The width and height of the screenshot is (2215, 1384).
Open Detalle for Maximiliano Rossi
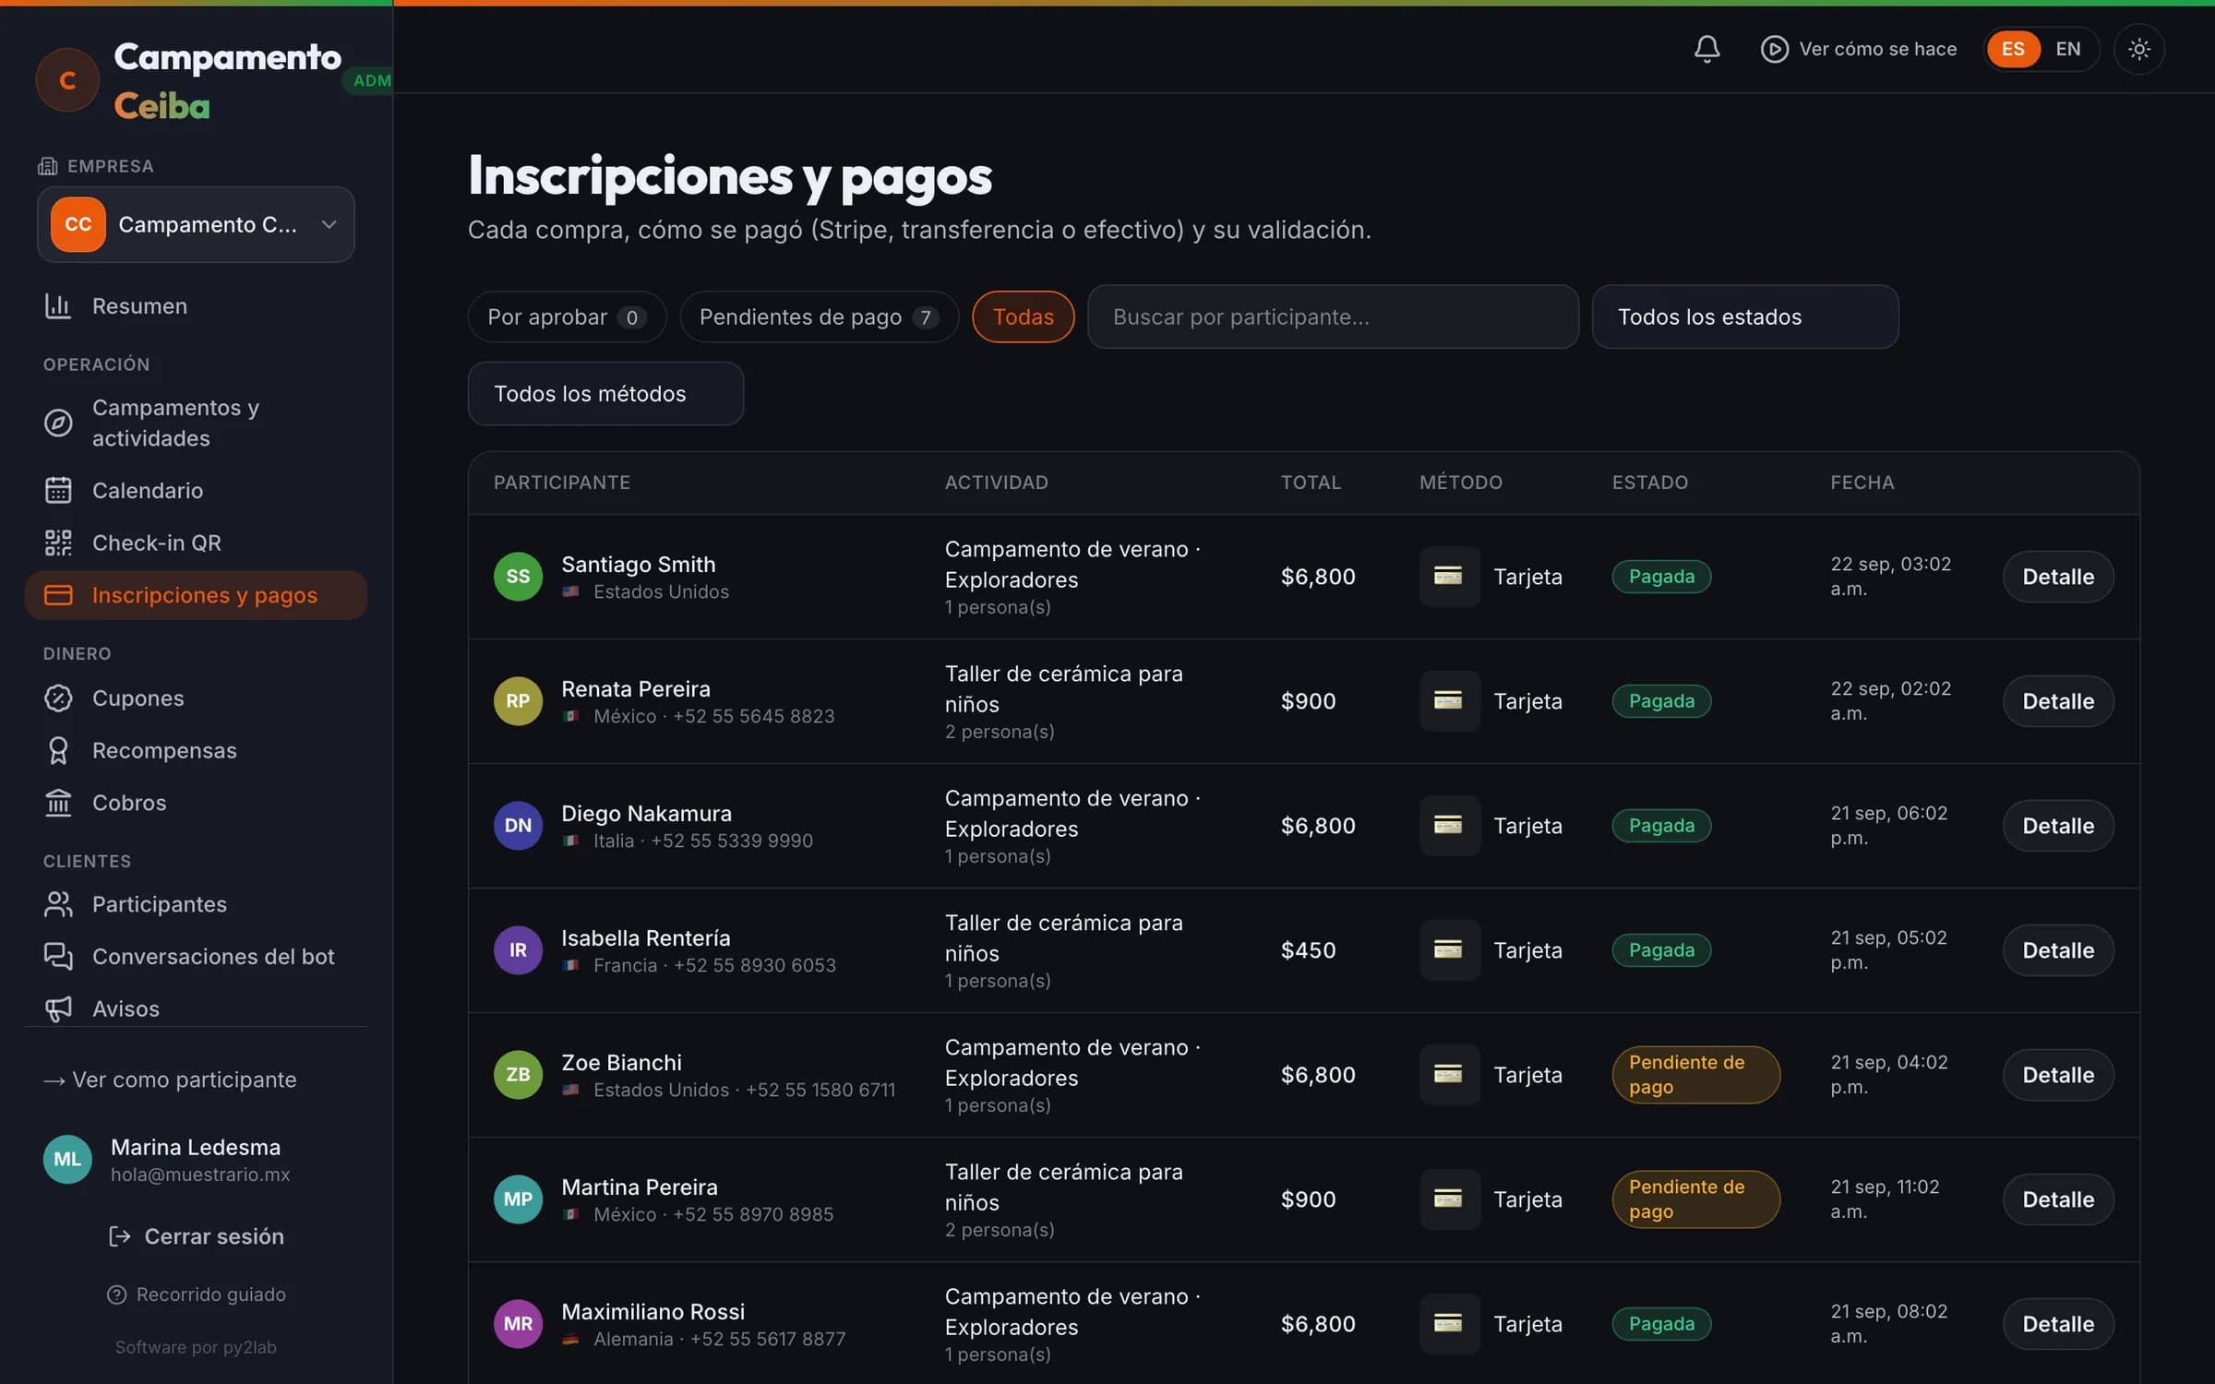coord(2058,1324)
